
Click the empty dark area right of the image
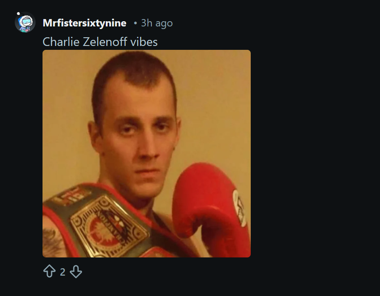pos(315,153)
